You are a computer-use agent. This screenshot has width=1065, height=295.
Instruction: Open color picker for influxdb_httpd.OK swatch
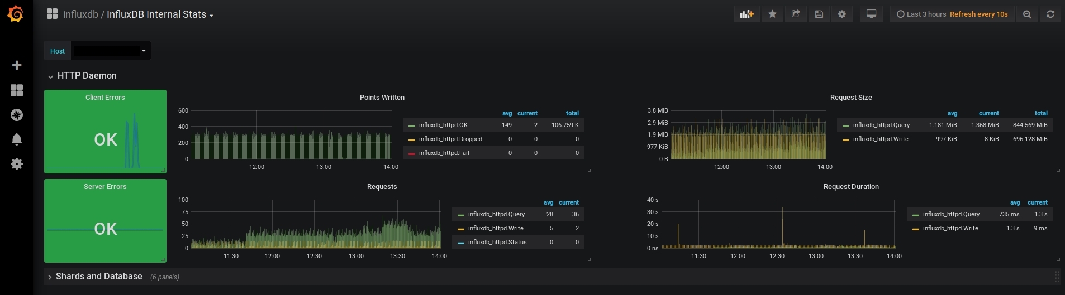(412, 126)
